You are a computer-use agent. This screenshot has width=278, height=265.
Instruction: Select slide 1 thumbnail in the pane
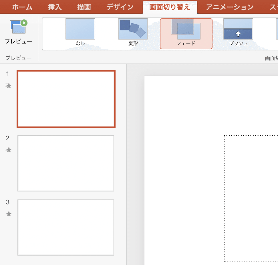tap(66, 99)
